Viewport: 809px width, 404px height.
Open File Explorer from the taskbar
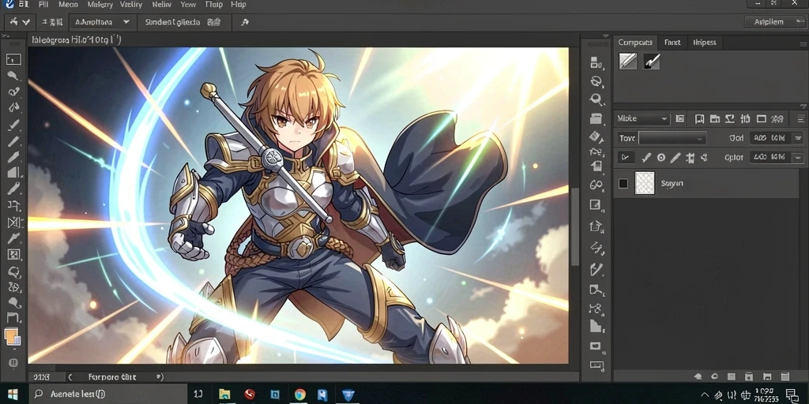tap(224, 395)
